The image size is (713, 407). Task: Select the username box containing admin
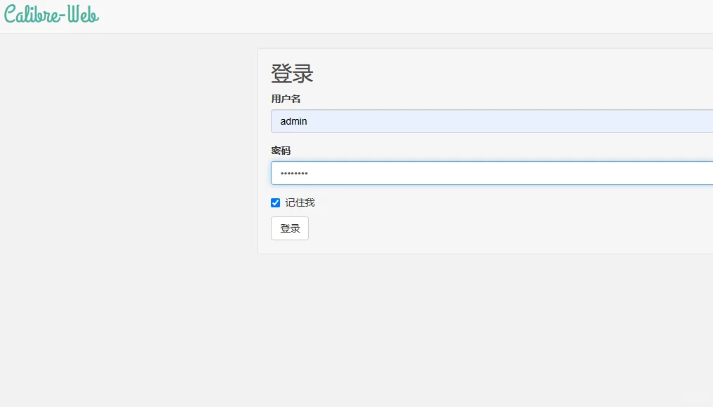(492, 121)
